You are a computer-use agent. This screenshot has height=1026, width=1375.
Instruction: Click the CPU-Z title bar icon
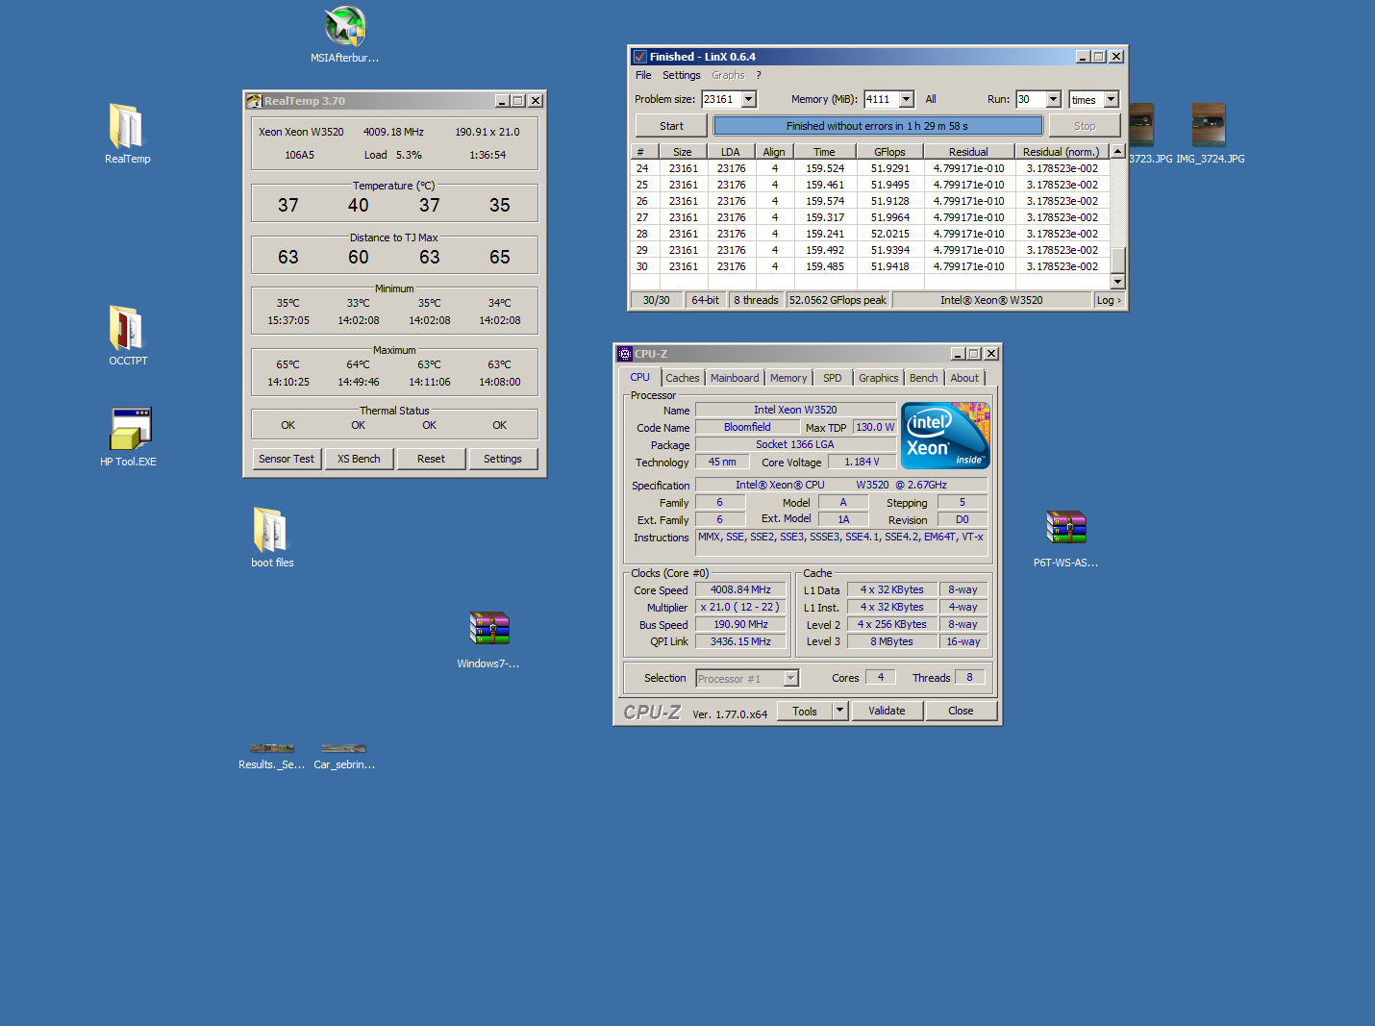coord(625,354)
